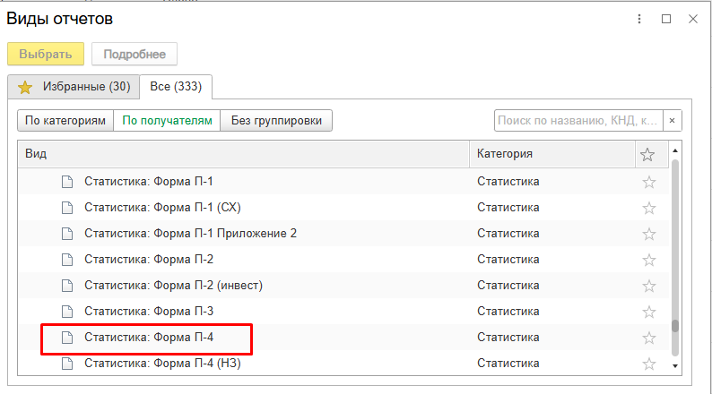Screen dimensions: 712x394
Task: Click the Вид column header
Action: [243, 154]
